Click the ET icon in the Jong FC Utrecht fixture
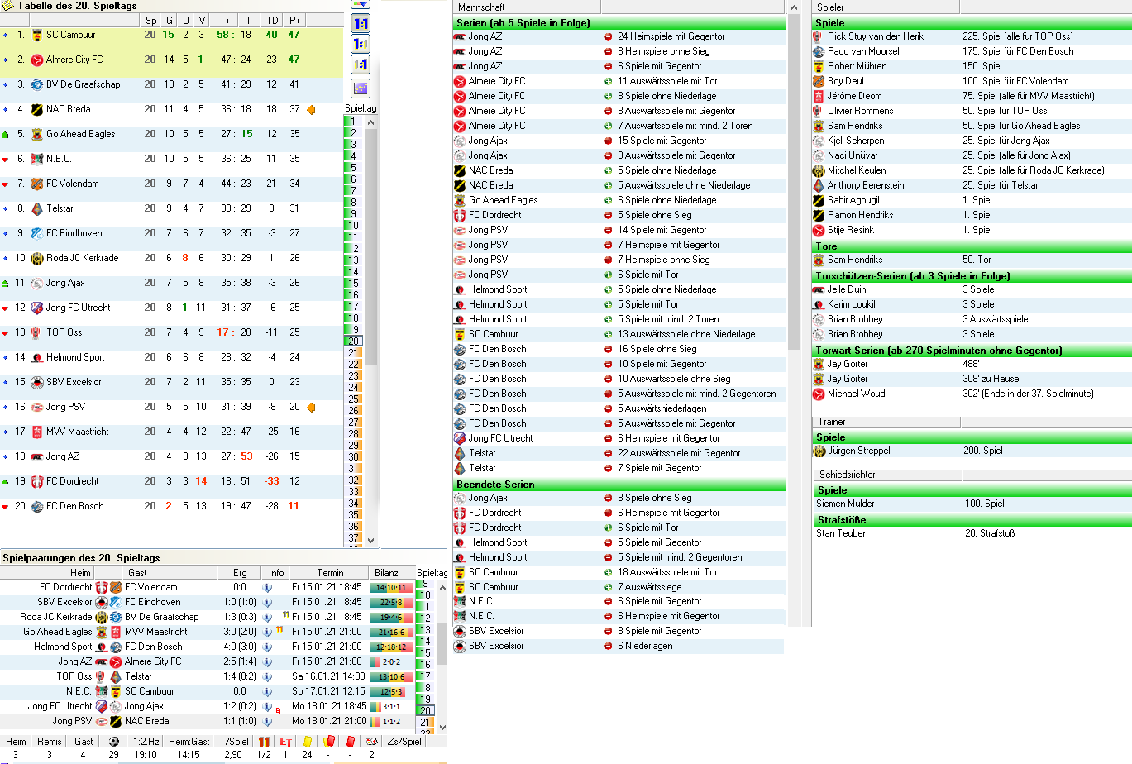Screen dimensions: 1132x764 point(279,709)
